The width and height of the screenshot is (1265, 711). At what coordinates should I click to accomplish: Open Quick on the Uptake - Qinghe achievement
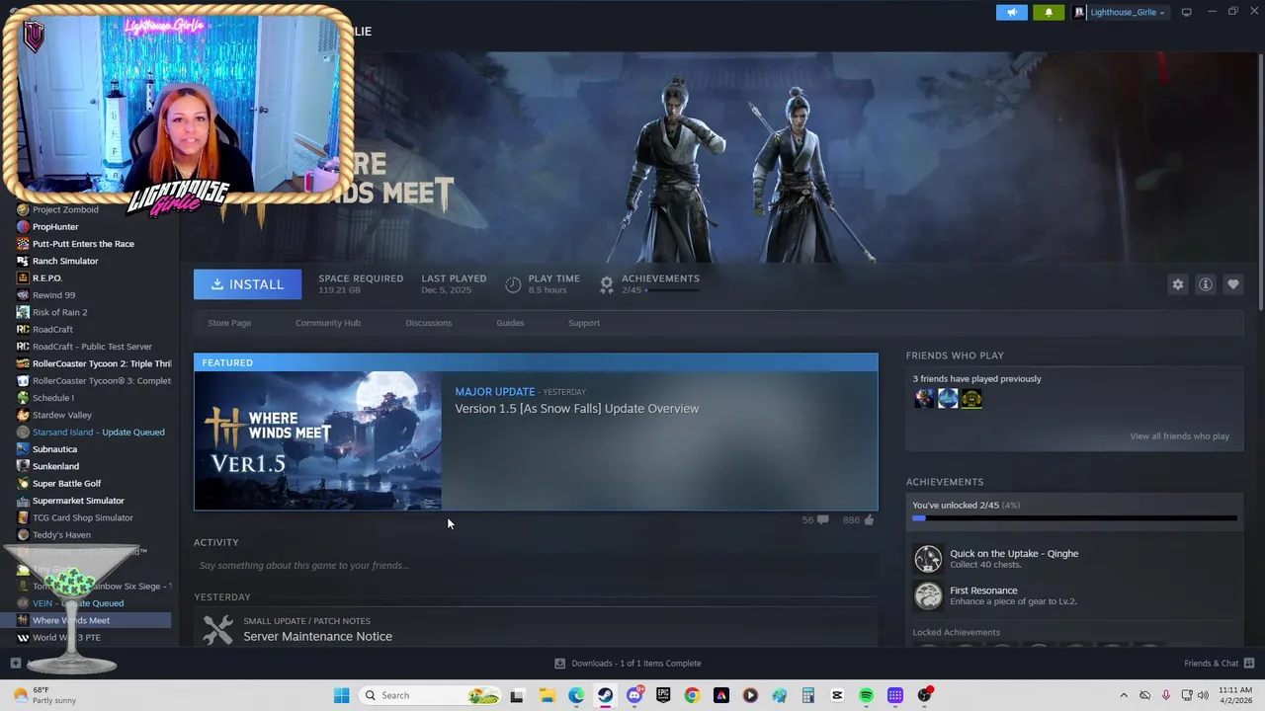point(1014,554)
